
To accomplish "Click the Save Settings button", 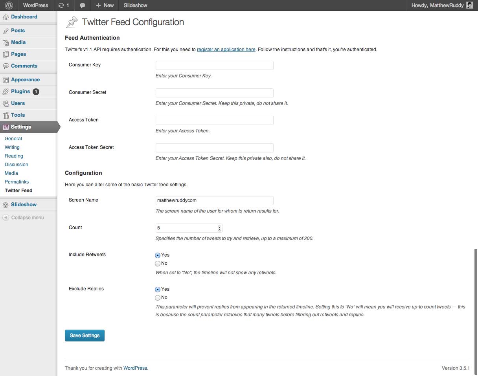I will [85, 336].
